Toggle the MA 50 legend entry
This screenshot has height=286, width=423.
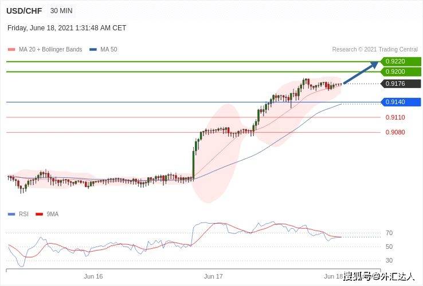pyautogui.click(x=108, y=50)
